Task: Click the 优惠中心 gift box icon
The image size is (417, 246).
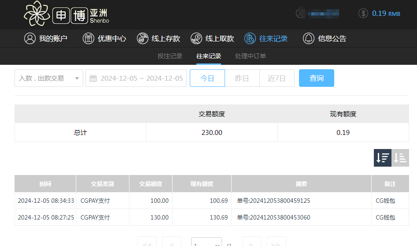Action: (89, 38)
